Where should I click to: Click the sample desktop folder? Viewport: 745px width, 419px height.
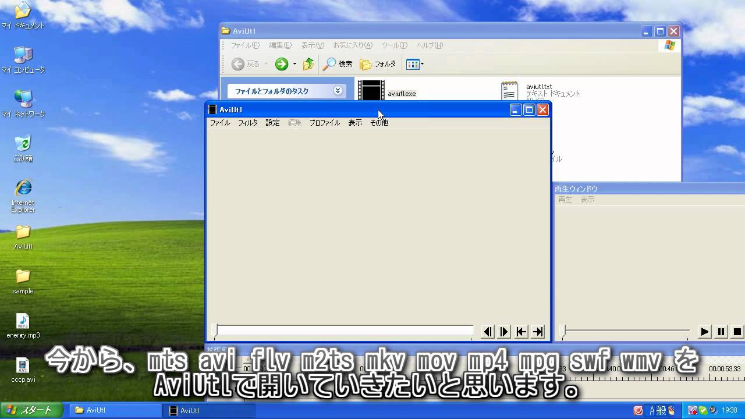[x=23, y=281]
